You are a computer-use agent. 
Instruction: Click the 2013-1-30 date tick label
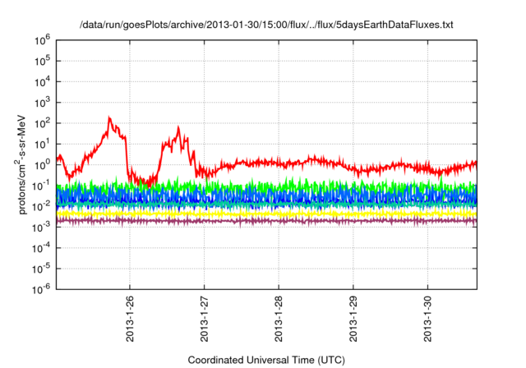tap(427, 319)
